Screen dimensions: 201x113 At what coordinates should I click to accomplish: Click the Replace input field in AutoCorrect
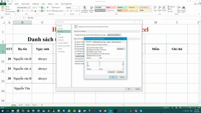coord(92,60)
